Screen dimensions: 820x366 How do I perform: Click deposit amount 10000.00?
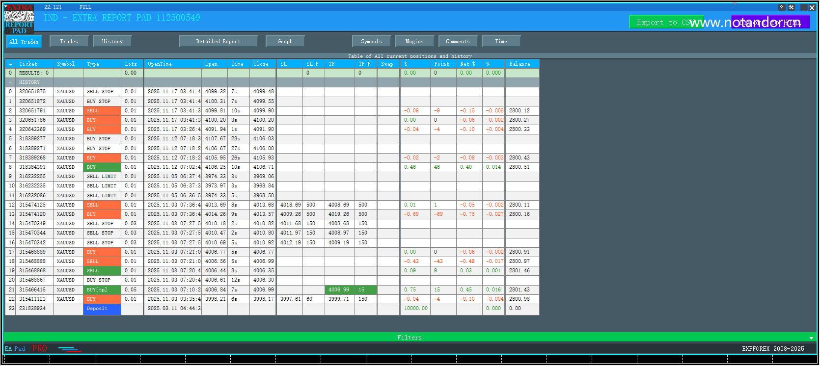pyautogui.click(x=415, y=309)
